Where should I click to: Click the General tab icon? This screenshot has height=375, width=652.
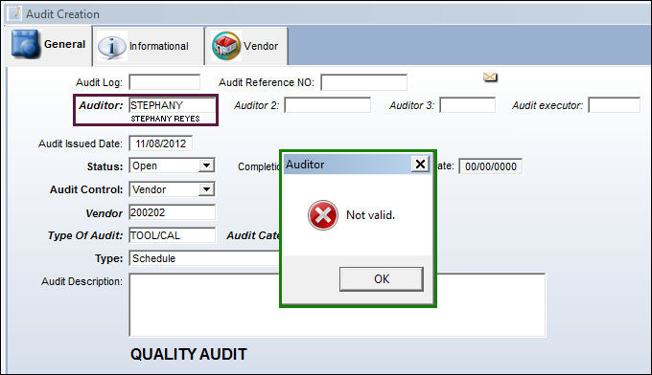25,43
